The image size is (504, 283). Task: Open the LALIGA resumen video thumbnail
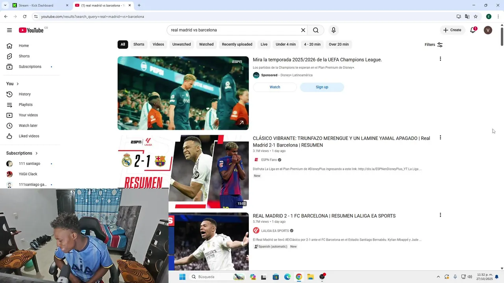pos(209,242)
